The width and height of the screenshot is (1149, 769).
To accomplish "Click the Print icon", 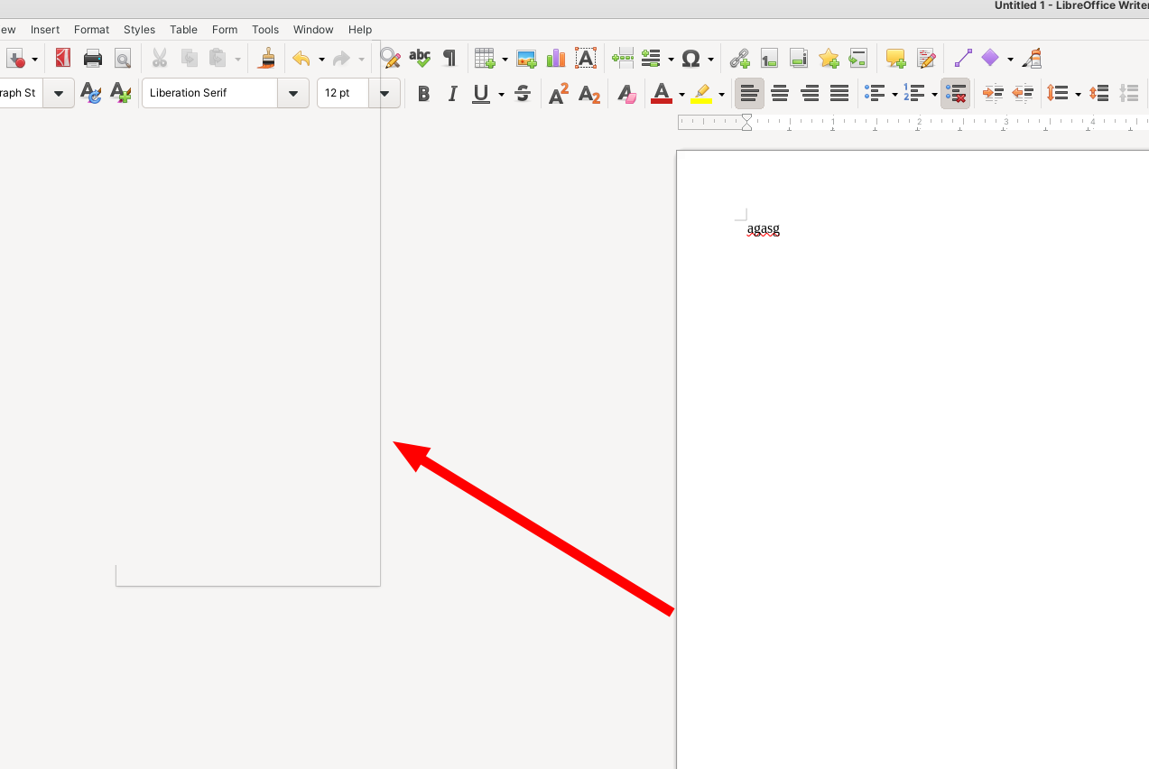I will (93, 59).
